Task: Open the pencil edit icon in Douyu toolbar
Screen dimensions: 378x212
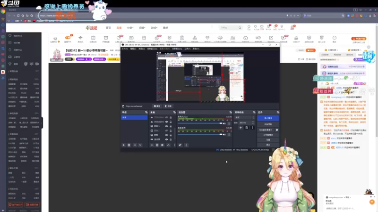Action: click(x=271, y=39)
